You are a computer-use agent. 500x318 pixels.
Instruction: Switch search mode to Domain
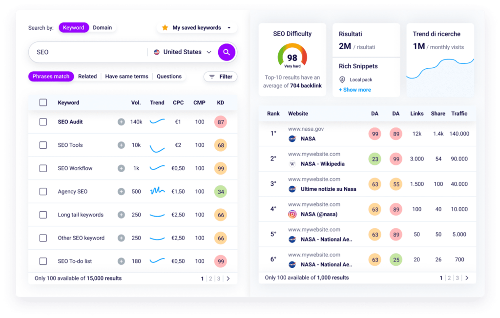click(103, 28)
